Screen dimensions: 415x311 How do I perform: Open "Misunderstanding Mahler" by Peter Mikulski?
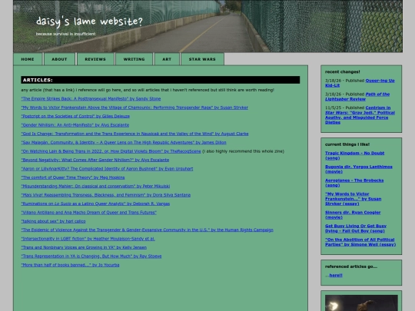[x=95, y=186]
